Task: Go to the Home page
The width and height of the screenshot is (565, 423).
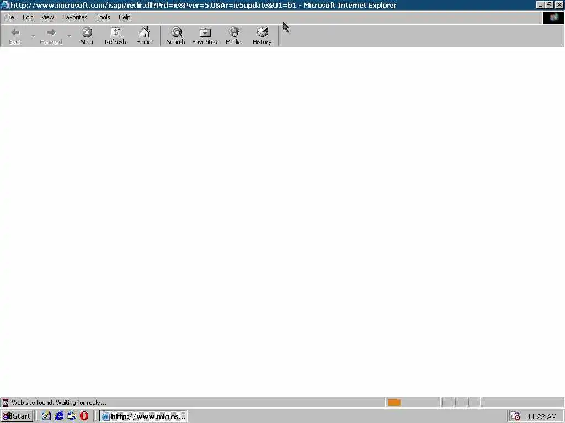Action: click(144, 36)
